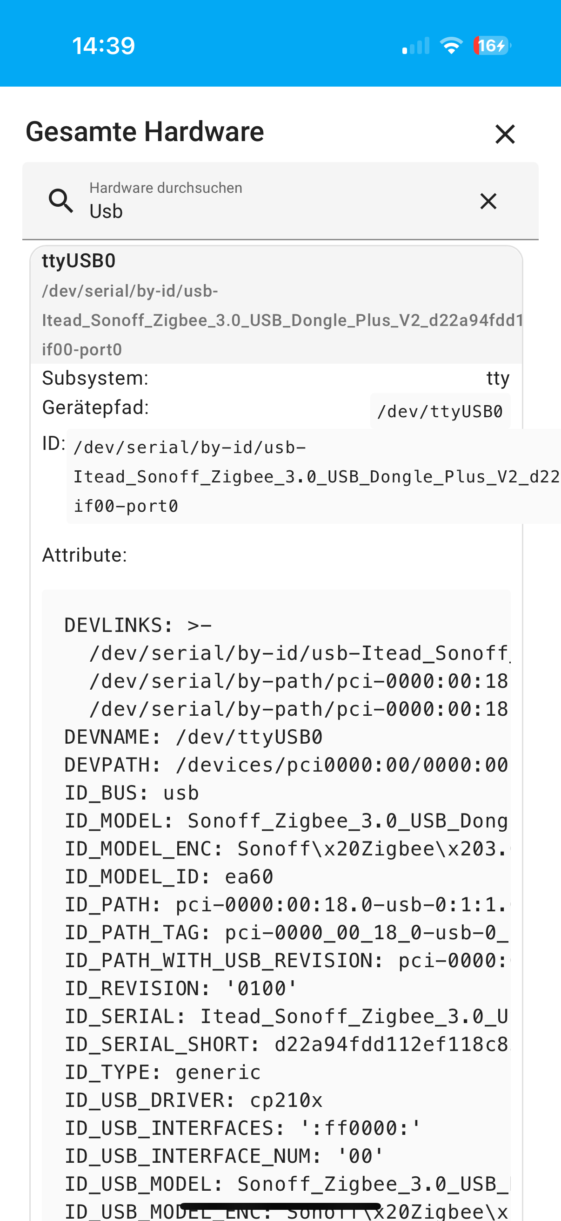Tap the DEVNAME /dev/ttyUSB0 attribute line
561x1221 pixels.
click(x=194, y=737)
